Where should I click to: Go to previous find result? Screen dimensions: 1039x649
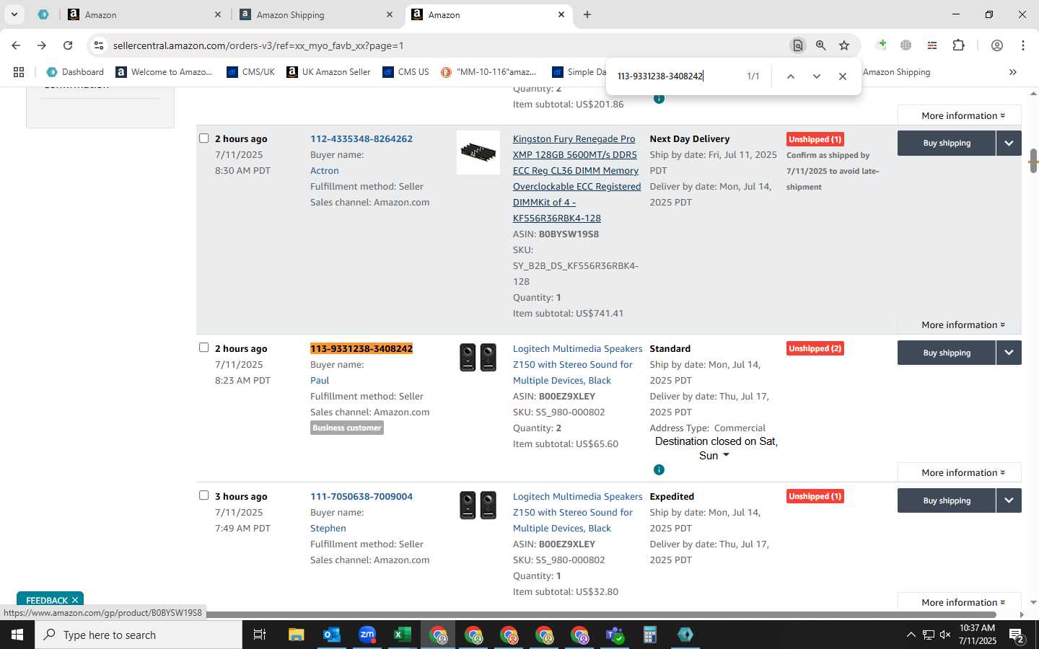click(791, 76)
